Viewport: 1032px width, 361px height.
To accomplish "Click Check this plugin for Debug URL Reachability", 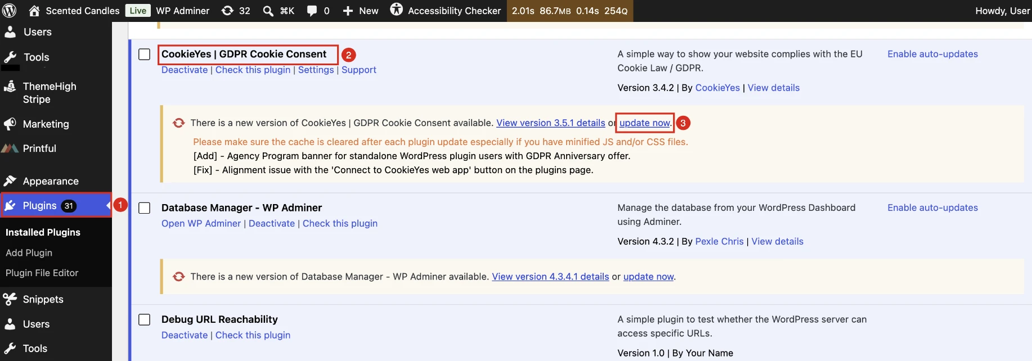I will [253, 335].
